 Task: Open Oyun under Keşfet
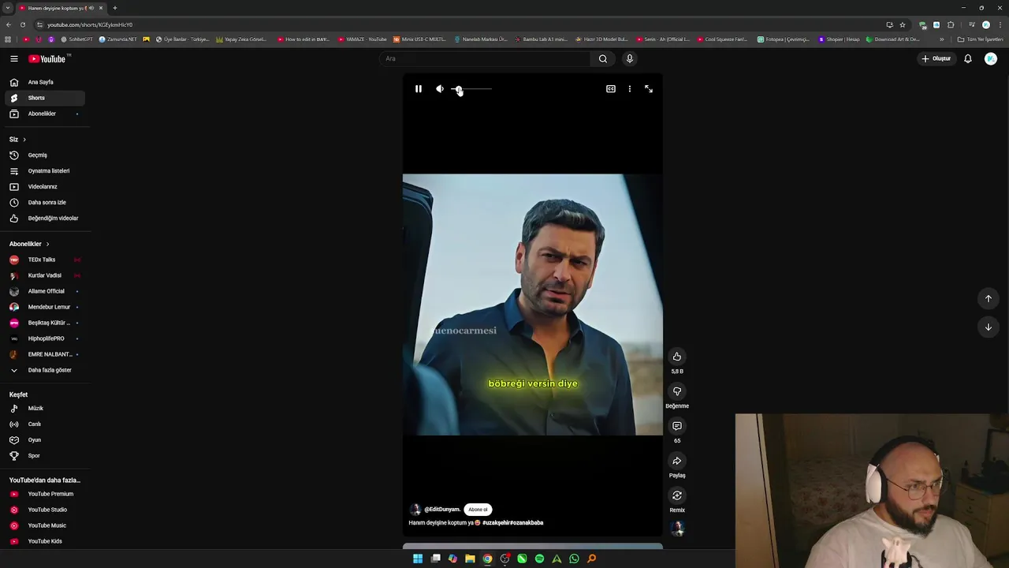pyautogui.click(x=44, y=440)
